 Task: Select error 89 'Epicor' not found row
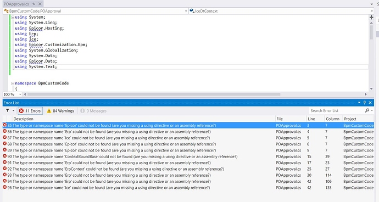click(x=188, y=150)
